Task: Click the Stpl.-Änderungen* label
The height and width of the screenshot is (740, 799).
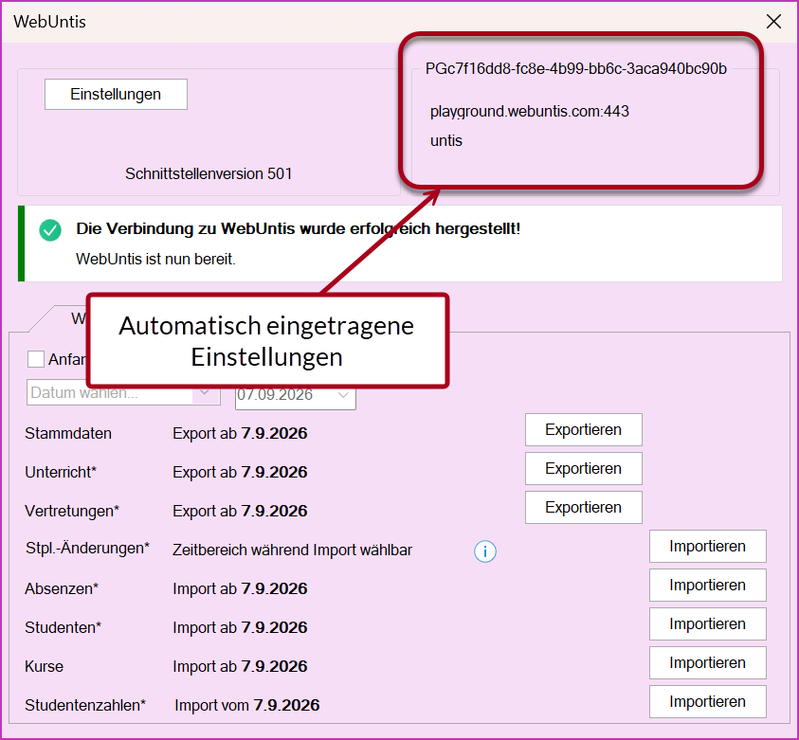Action: pyautogui.click(x=87, y=549)
